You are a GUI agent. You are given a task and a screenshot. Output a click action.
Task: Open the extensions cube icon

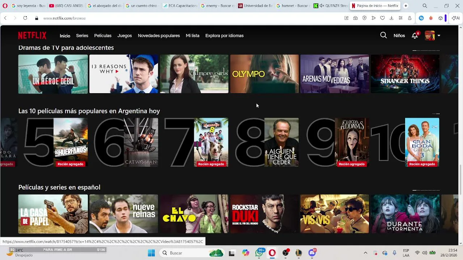[441, 18]
